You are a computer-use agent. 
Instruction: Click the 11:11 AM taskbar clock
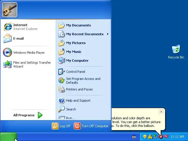(177, 137)
